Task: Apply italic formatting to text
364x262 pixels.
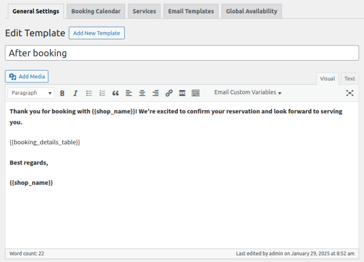Action: click(75, 93)
